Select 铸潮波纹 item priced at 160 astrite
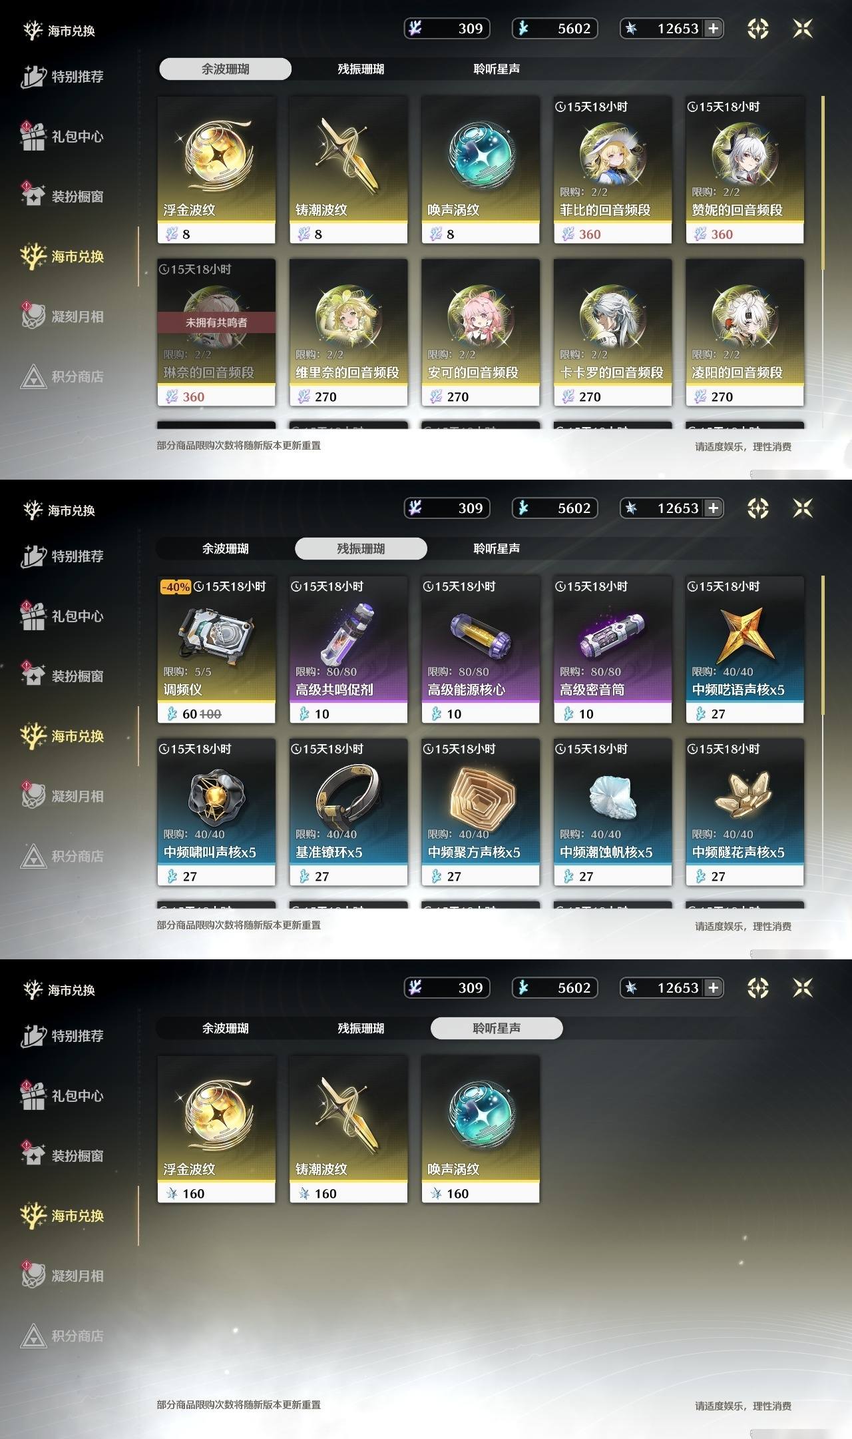 click(348, 1129)
